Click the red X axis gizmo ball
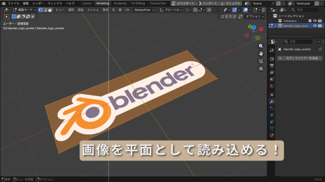Image resolution: width=325 pixels, height=182 pixels. point(261,29)
